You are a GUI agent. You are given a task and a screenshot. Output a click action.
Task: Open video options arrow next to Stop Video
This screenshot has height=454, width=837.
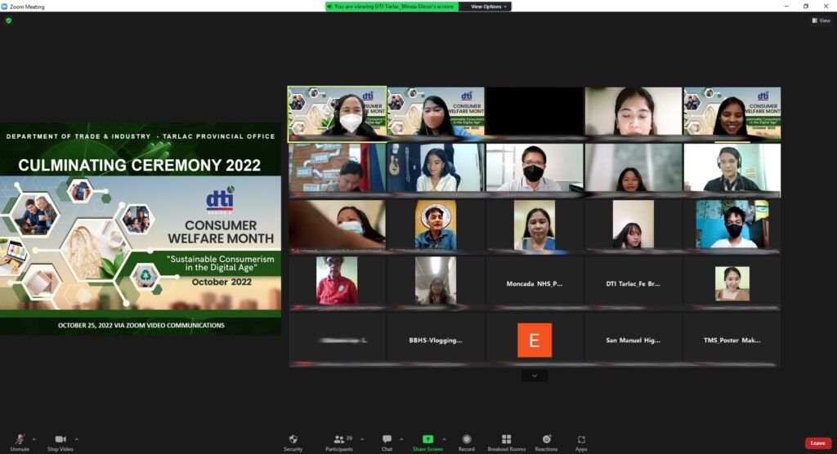[76, 439]
